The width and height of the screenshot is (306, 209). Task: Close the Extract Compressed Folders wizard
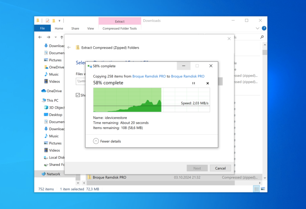pos(229,39)
